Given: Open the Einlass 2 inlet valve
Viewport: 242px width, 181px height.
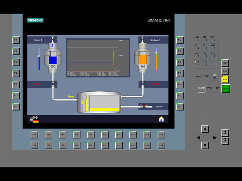Looking at the screenshot, I should [143, 40].
